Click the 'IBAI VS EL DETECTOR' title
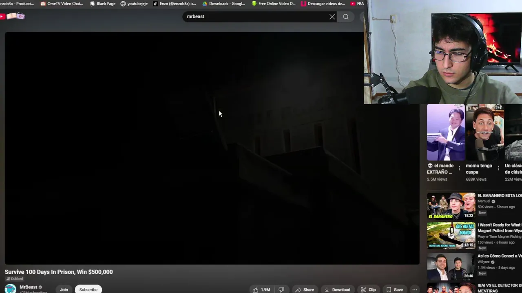This screenshot has width=522, height=293. click(500, 288)
